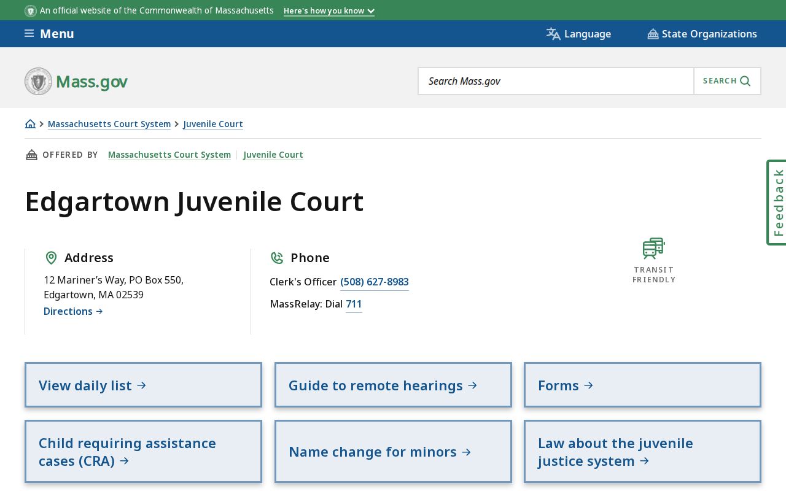The width and height of the screenshot is (786, 491).
Task: Open Massachusetts Court System breadcrumb link
Action: pyautogui.click(x=109, y=124)
